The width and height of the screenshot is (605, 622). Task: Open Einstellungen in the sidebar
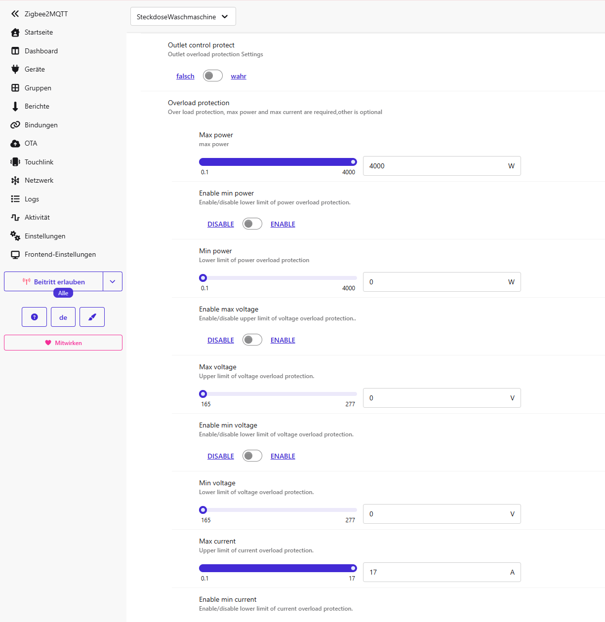pos(45,236)
